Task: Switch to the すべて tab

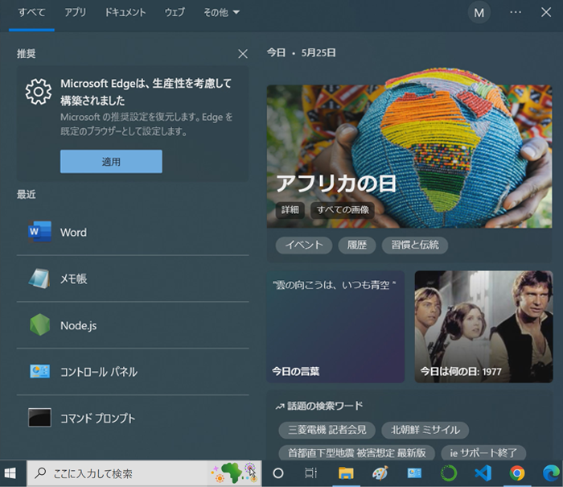Action: pos(31,13)
